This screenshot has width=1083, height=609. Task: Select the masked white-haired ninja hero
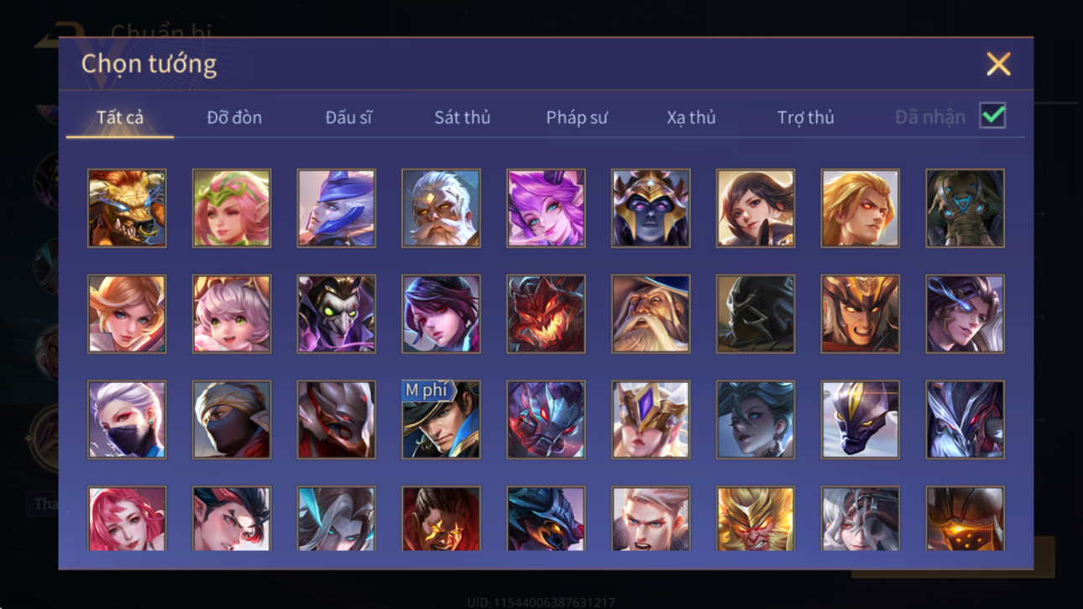[127, 420]
